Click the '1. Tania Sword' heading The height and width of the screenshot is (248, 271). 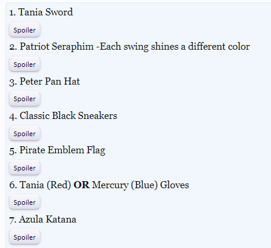point(41,12)
